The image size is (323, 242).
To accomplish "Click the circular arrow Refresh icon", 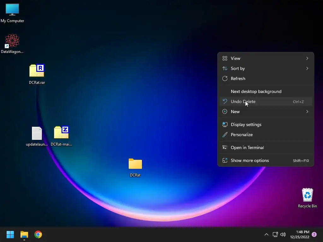I will (225, 78).
